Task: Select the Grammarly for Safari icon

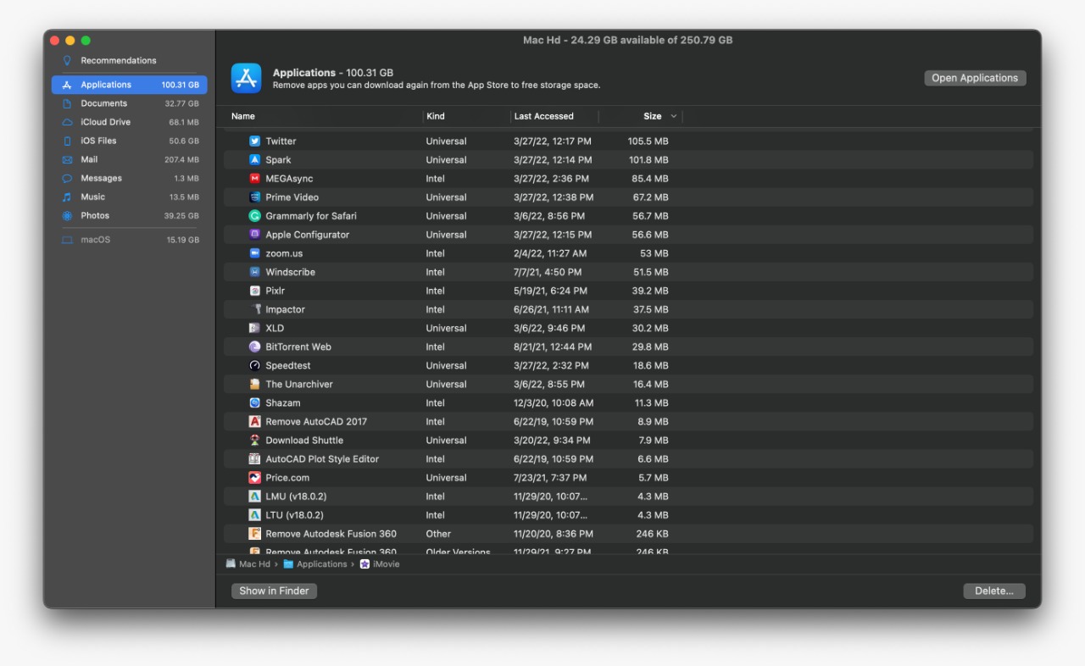Action: tap(254, 216)
